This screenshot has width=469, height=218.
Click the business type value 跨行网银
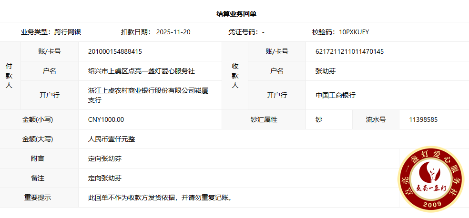68,32
